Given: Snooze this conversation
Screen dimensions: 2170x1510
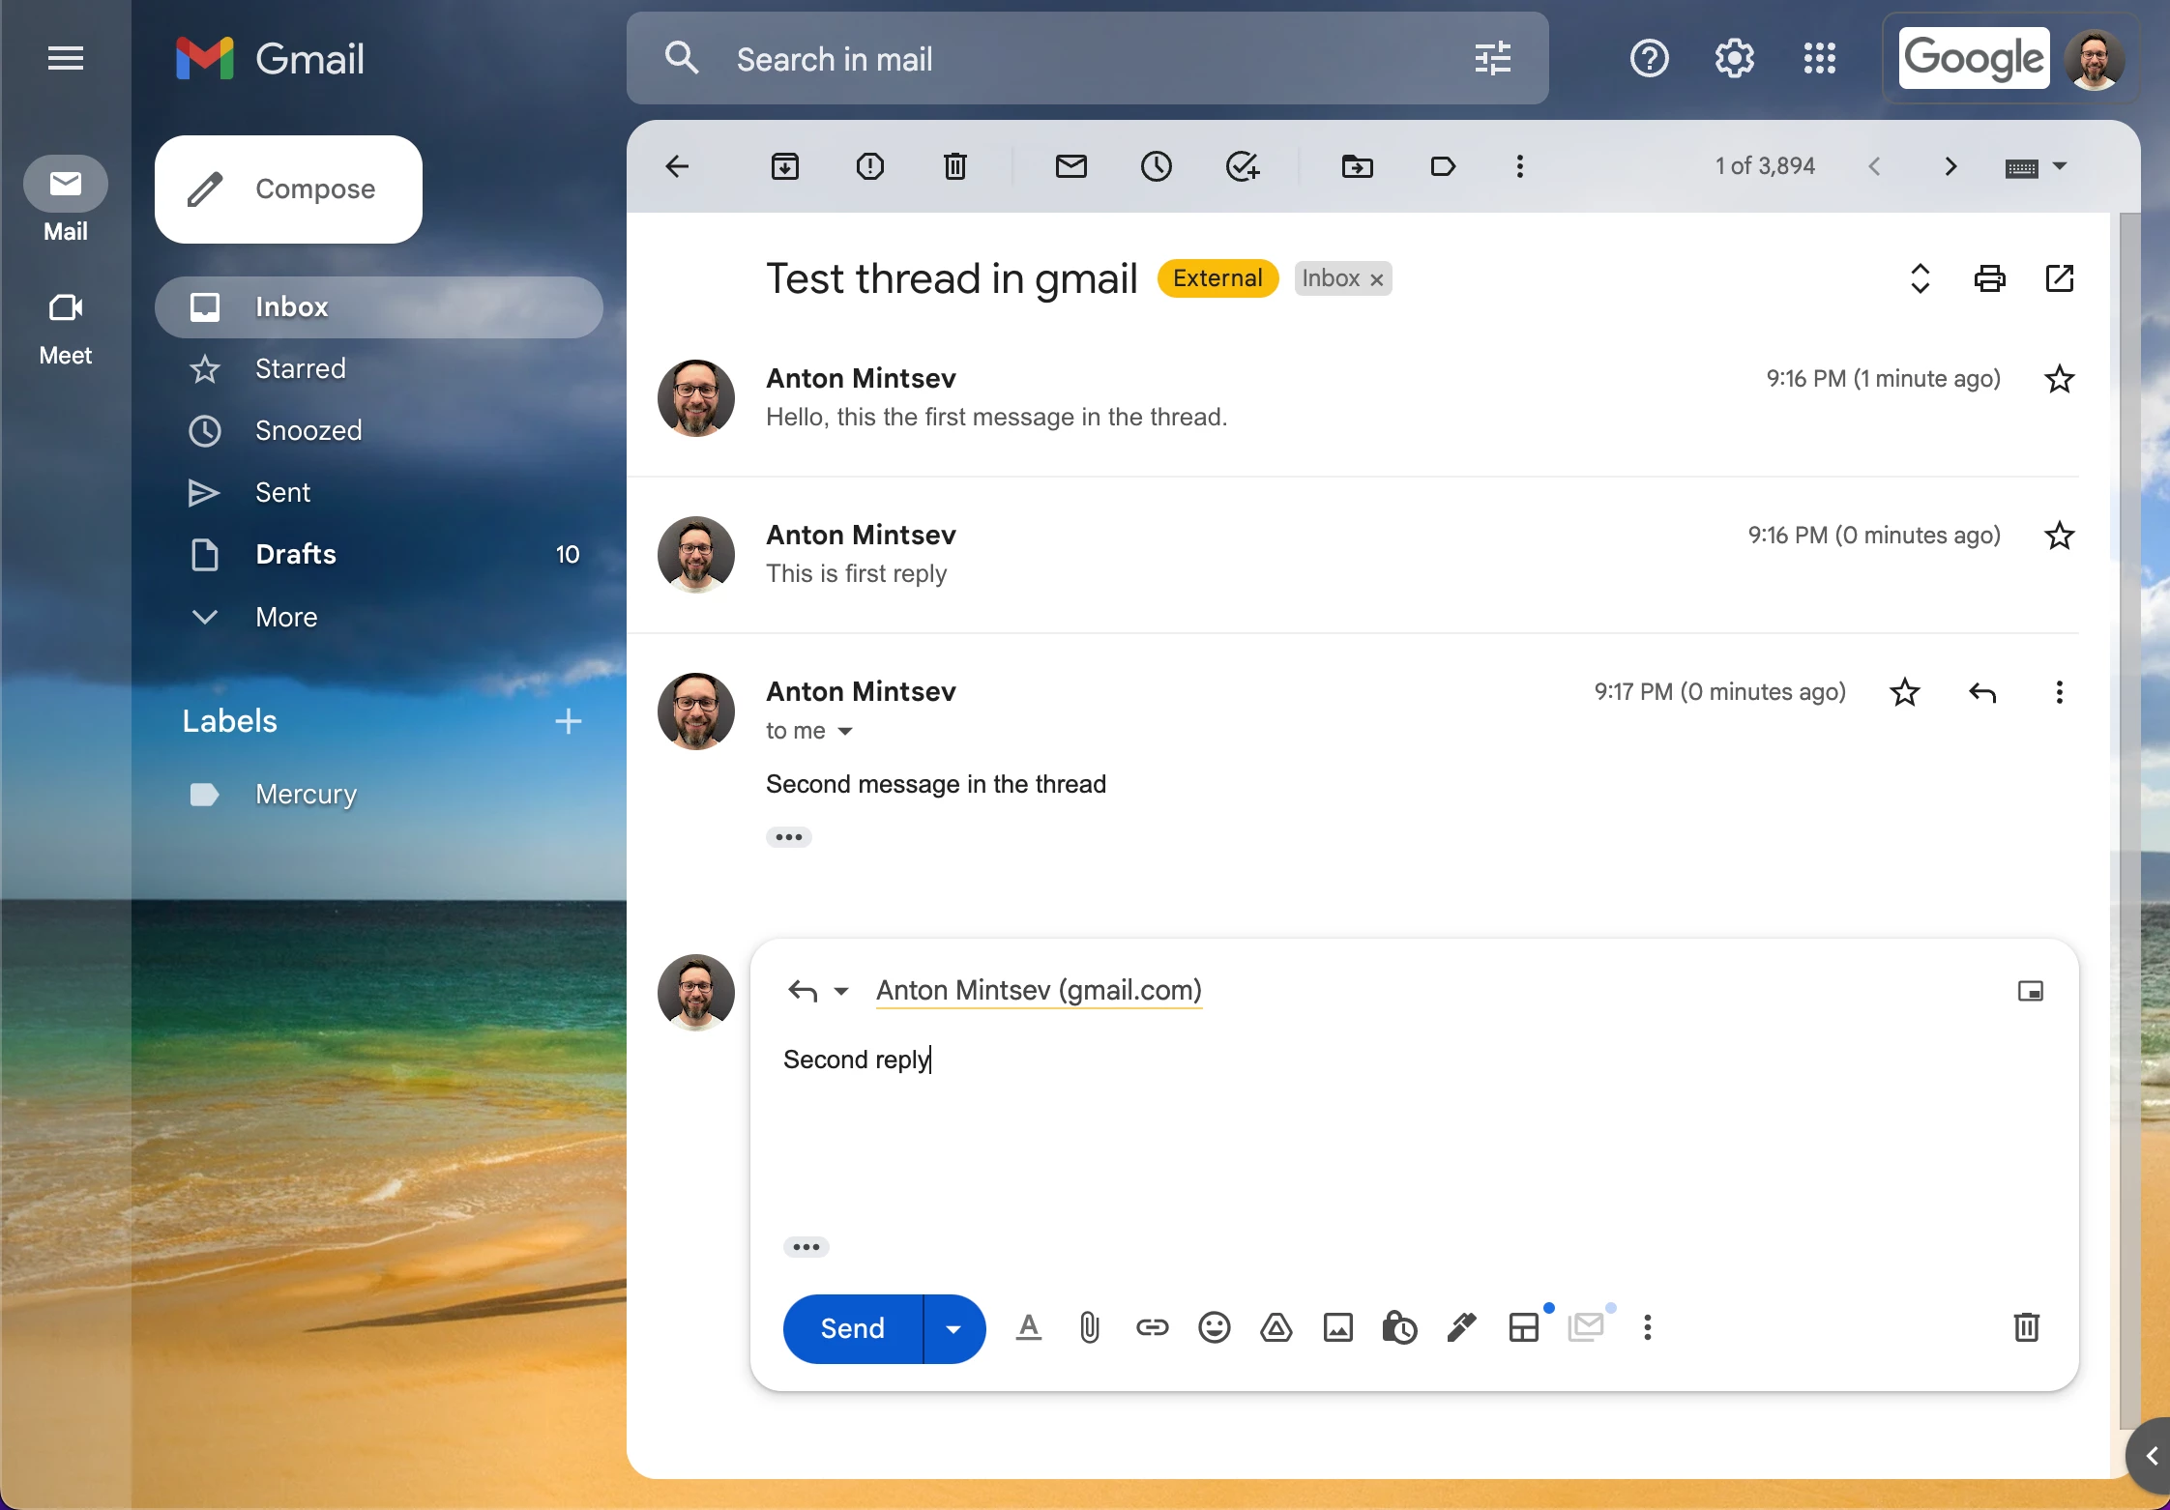Looking at the screenshot, I should tap(1156, 166).
